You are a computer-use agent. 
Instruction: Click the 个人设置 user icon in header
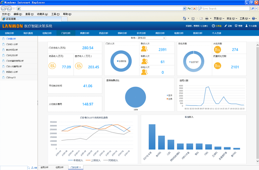[x=246, y=26]
